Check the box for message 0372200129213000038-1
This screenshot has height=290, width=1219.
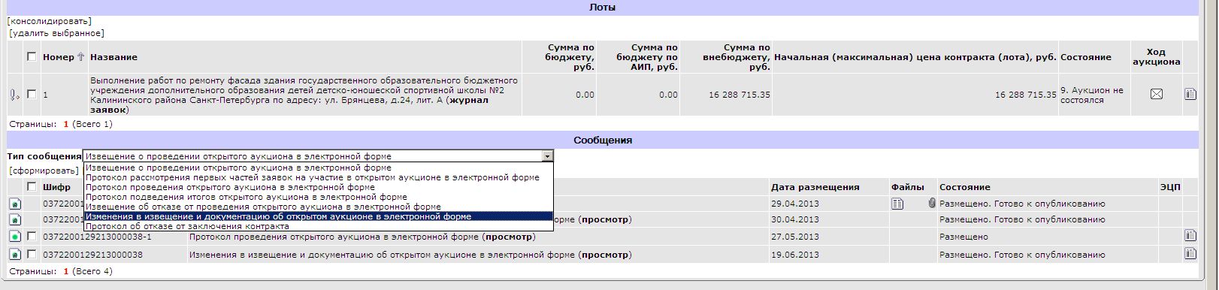coord(32,236)
